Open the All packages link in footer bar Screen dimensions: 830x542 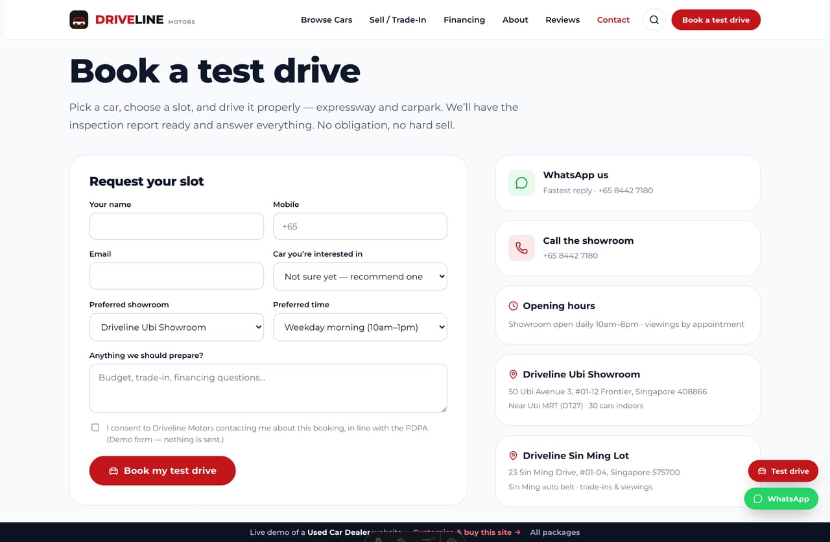[x=555, y=532]
